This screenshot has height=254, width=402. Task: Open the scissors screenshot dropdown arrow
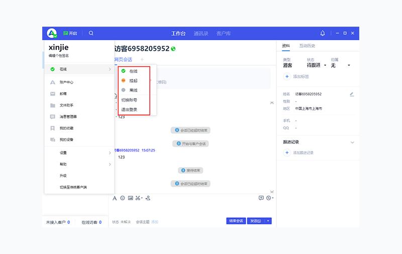pyautogui.click(x=142, y=198)
